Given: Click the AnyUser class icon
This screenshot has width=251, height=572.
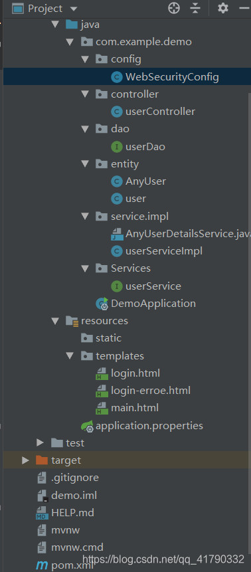Looking at the screenshot, I should (116, 181).
